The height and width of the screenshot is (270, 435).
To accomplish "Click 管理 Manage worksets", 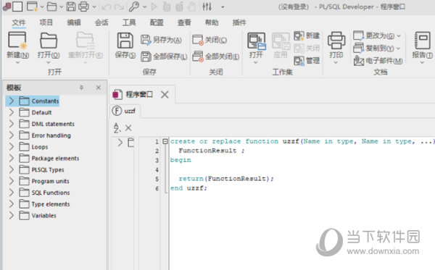I will click(307, 60).
